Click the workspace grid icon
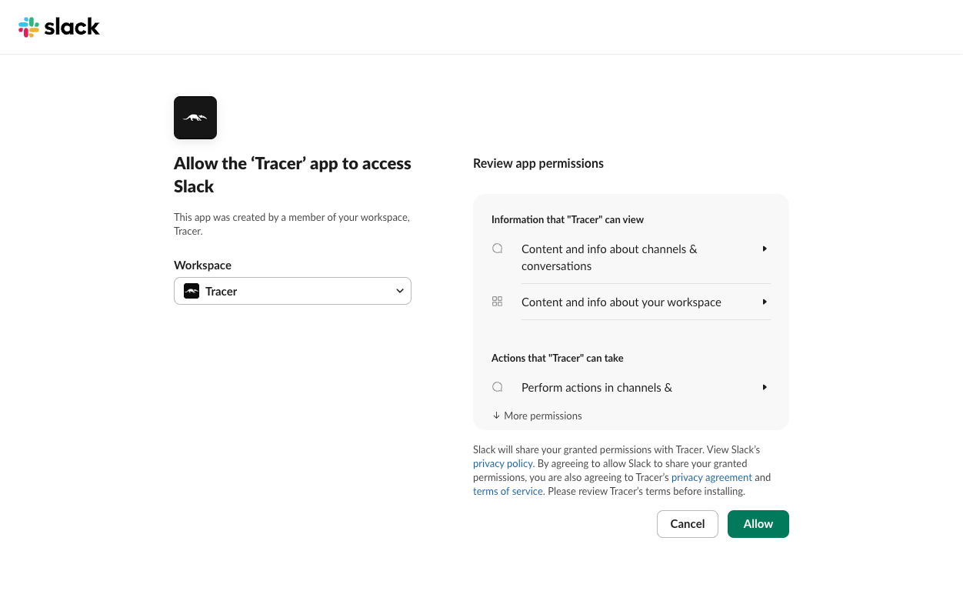 (497, 302)
